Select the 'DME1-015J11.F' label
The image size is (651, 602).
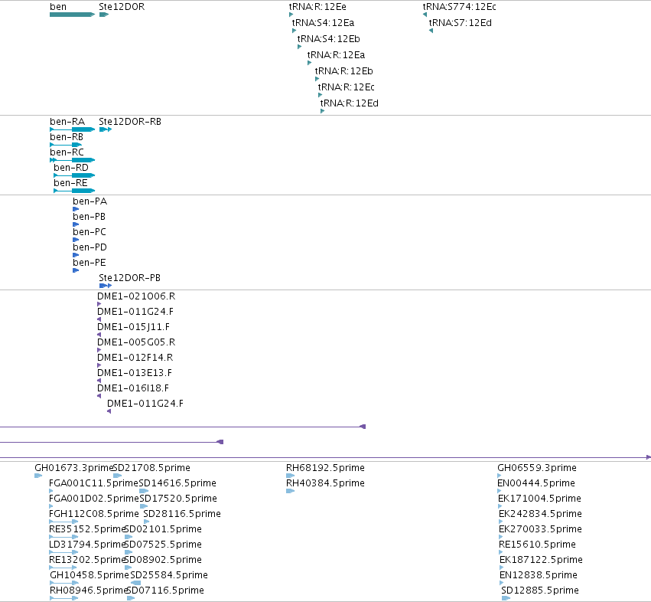coord(133,327)
